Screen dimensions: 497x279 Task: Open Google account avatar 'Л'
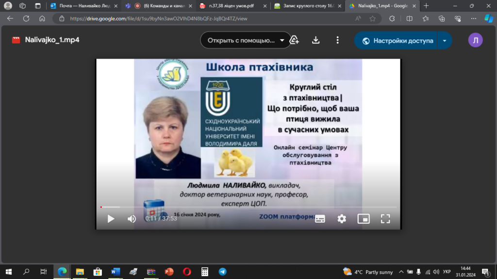pos(475,41)
